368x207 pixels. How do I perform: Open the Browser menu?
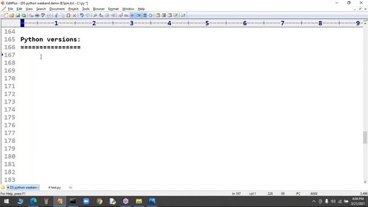(x=99, y=9)
